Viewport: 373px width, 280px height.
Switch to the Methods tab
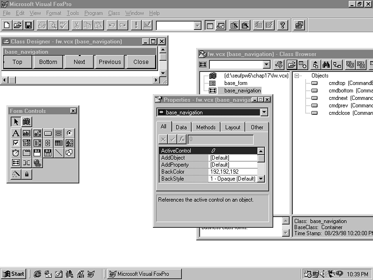[206, 127]
